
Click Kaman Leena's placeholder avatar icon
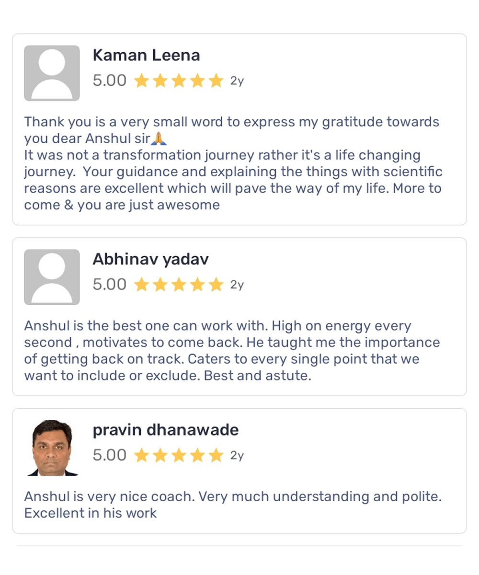52,73
